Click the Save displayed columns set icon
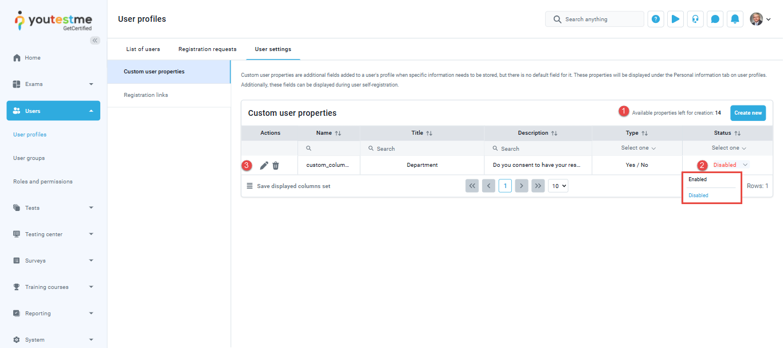Image resolution: width=783 pixels, height=348 pixels. pos(249,186)
